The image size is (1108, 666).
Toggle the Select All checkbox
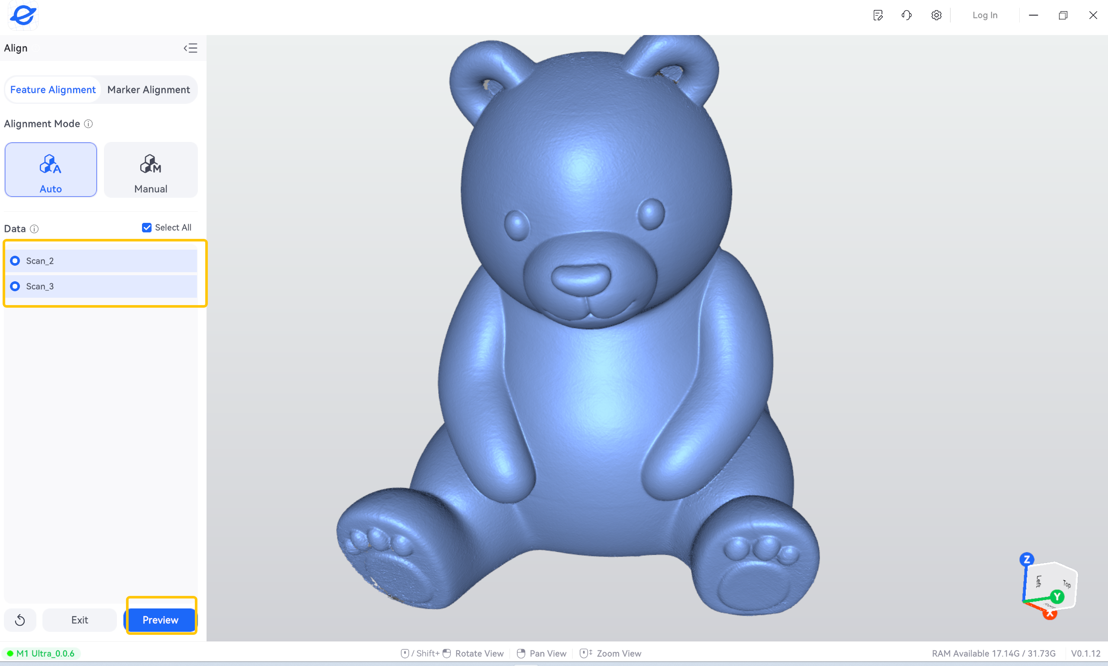click(147, 228)
